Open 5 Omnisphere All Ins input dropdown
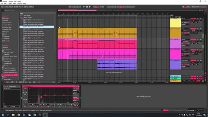Viewport: 208px width, 117px height. [x=186, y=29]
